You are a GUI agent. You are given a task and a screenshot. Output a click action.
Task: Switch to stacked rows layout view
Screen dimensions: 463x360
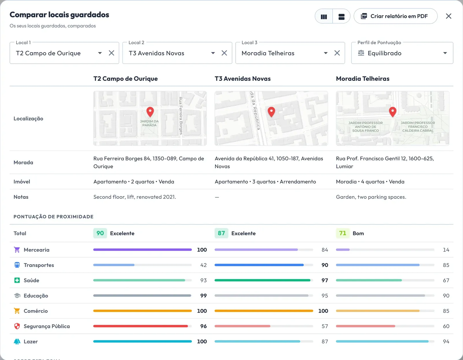pos(341,16)
